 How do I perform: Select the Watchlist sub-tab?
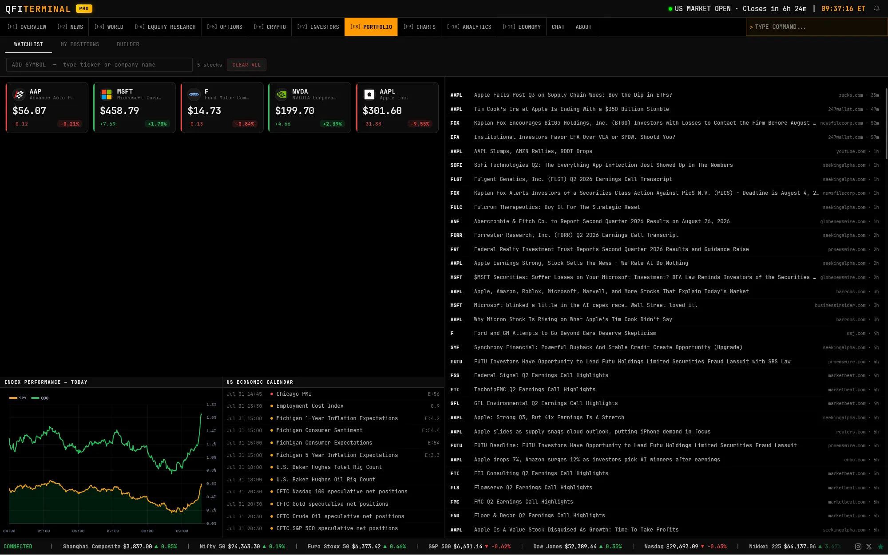pos(28,44)
